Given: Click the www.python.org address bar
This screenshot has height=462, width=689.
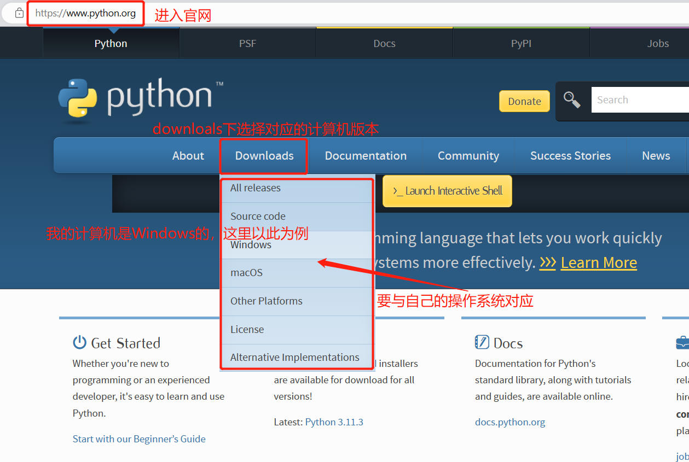Looking at the screenshot, I should pyautogui.click(x=86, y=13).
